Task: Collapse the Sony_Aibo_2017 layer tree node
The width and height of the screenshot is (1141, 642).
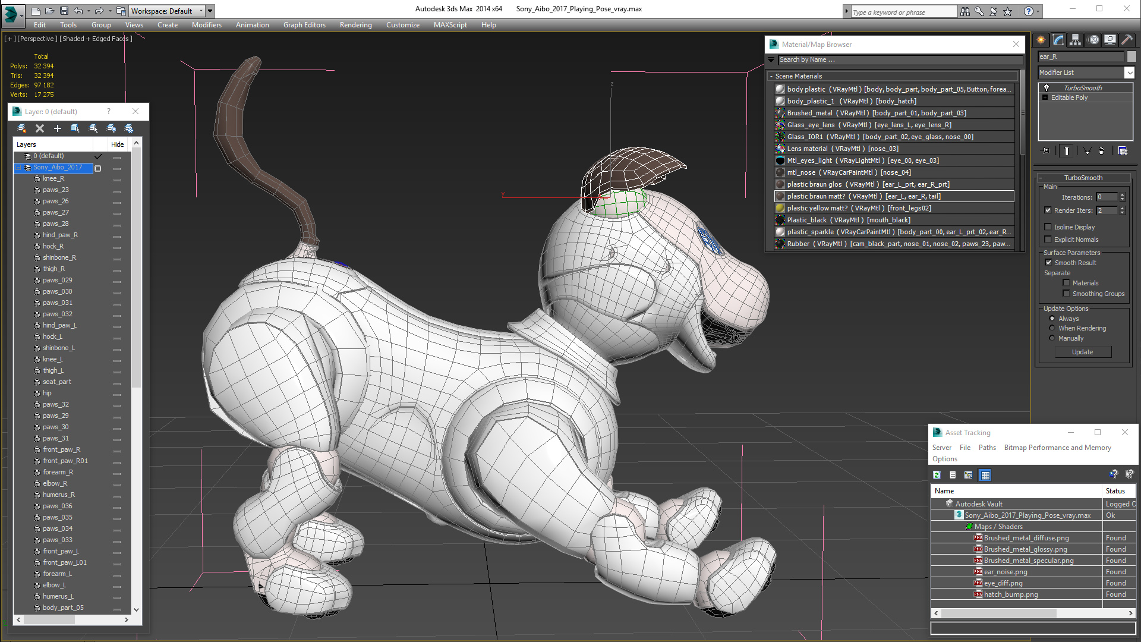Action: (x=18, y=168)
